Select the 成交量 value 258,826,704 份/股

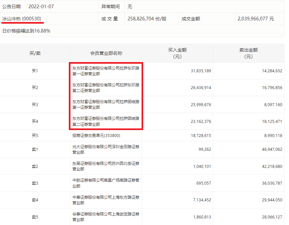tap(147, 19)
